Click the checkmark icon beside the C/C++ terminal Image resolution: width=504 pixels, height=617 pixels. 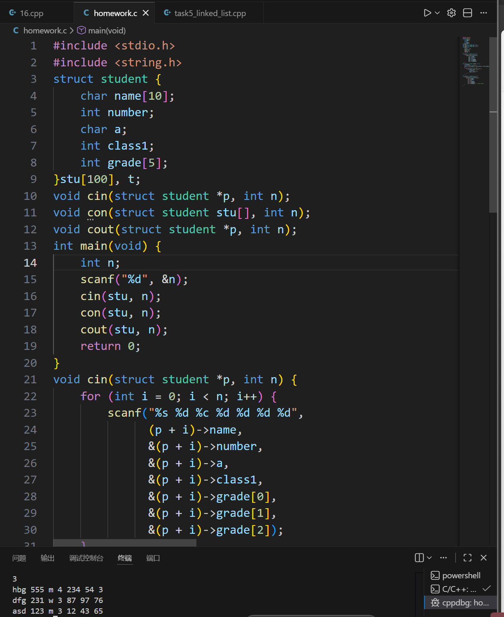[x=487, y=589]
